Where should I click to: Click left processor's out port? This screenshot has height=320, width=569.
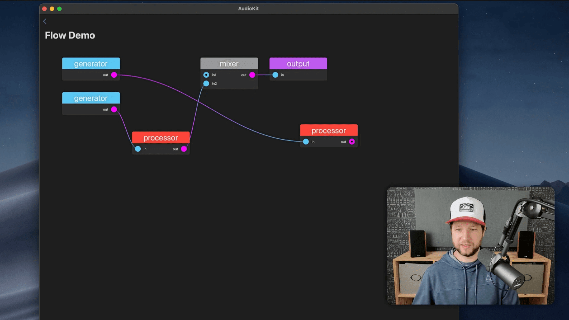[x=184, y=149]
